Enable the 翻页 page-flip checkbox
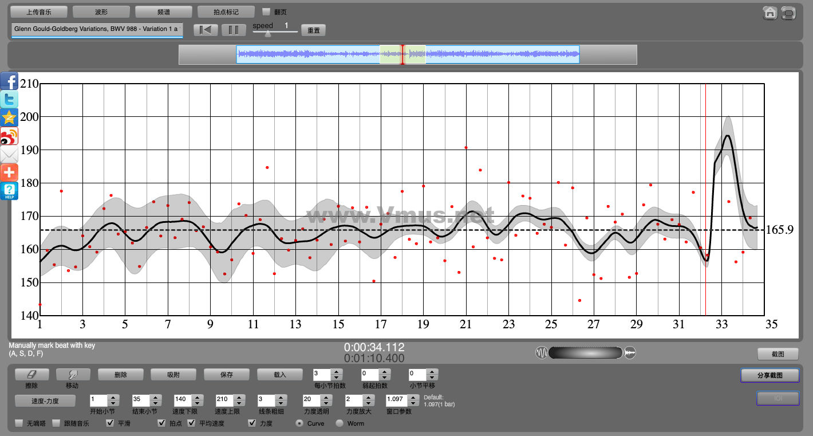Viewport: 813px width, 436px height. tap(266, 11)
